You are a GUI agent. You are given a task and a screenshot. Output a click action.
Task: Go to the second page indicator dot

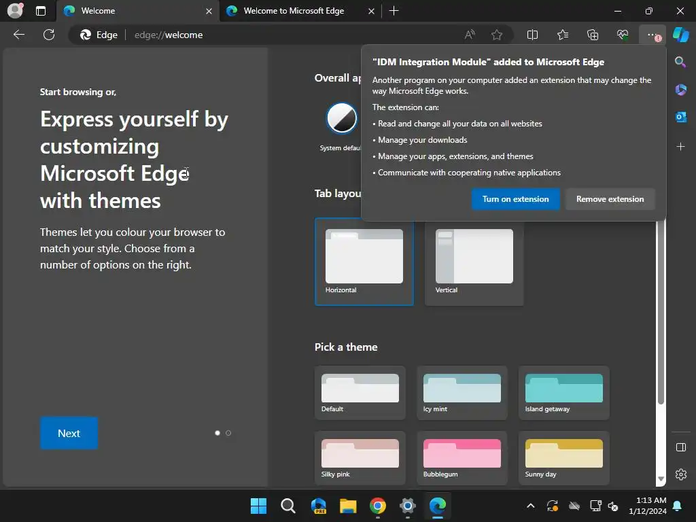[x=228, y=433]
